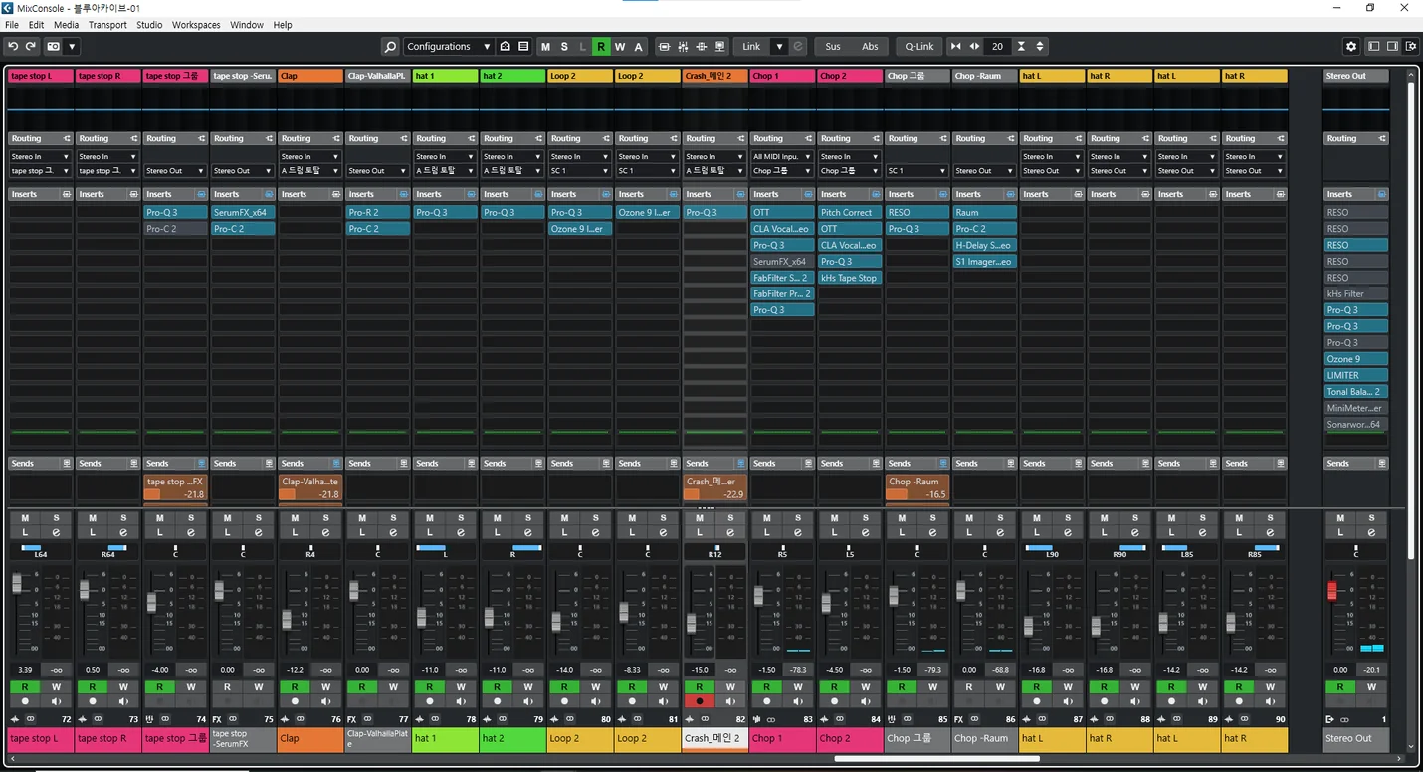Open MixConsole functions gear menu
The width and height of the screenshot is (1423, 772).
(1351, 46)
